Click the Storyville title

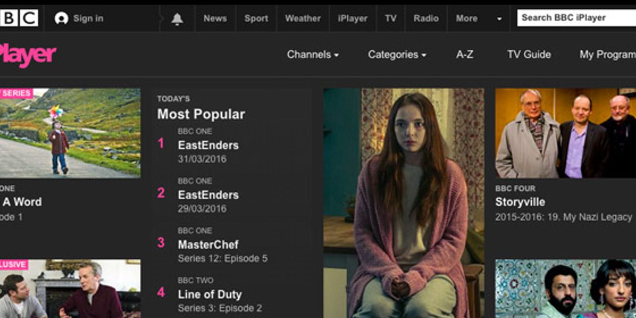tap(520, 202)
